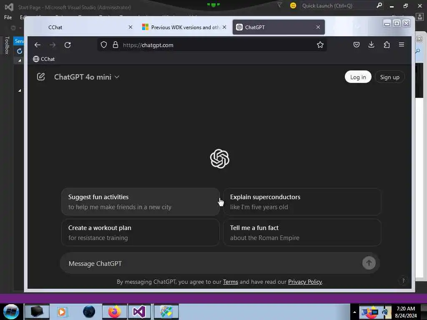Choose the Explain superconductors prompt card
This screenshot has height=320, width=427.
coord(302,202)
